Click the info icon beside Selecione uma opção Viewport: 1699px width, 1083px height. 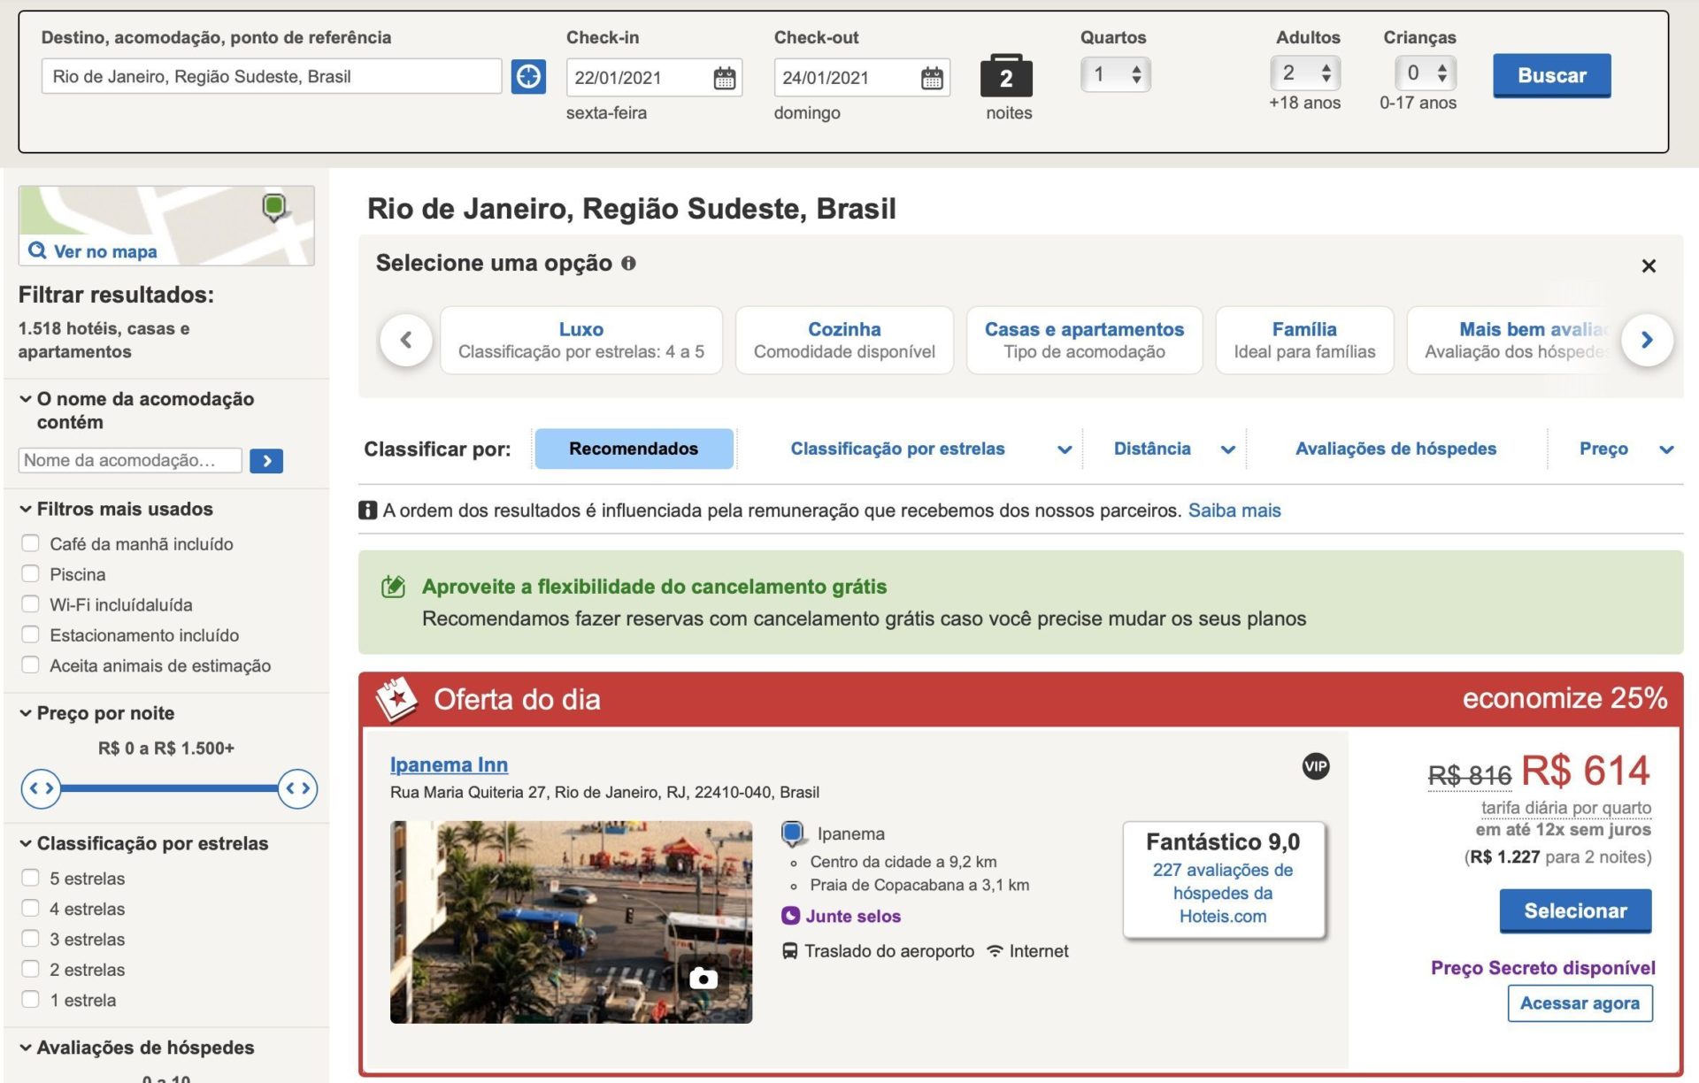pos(628,263)
